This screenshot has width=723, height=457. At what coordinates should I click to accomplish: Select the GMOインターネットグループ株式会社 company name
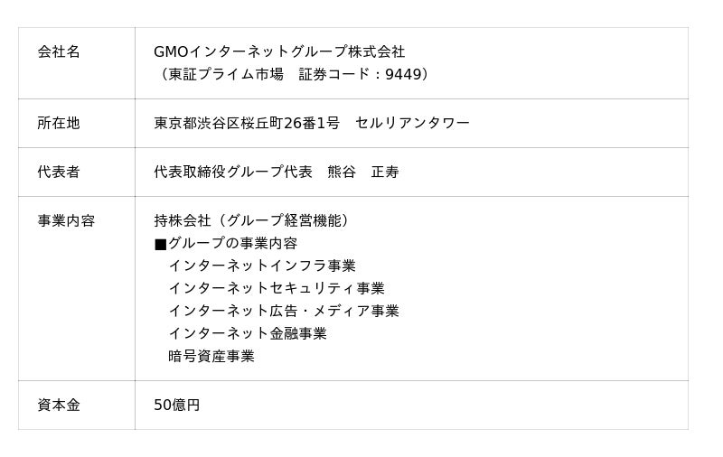point(279,52)
